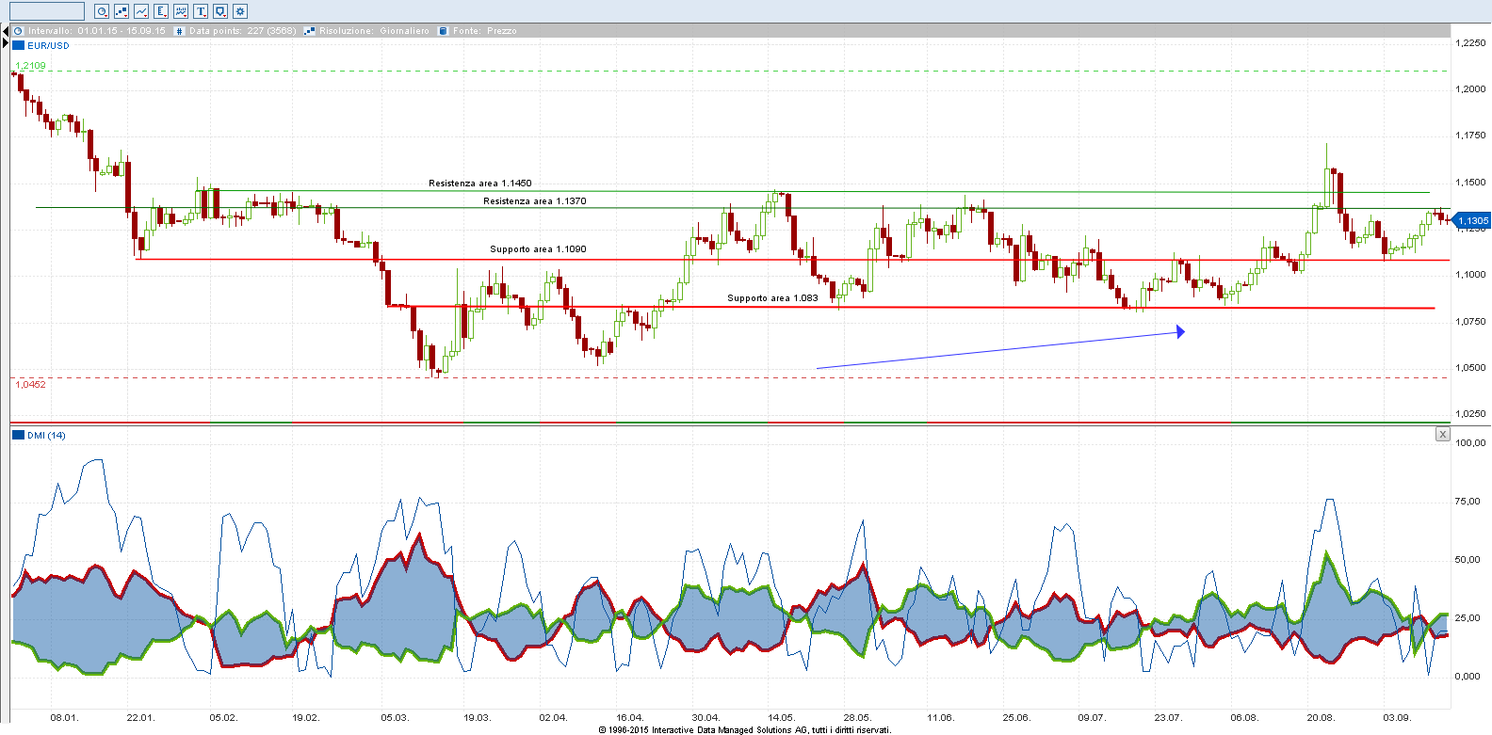
Task: Open the Risoluzione Giornaliero setting
Action: point(373,31)
